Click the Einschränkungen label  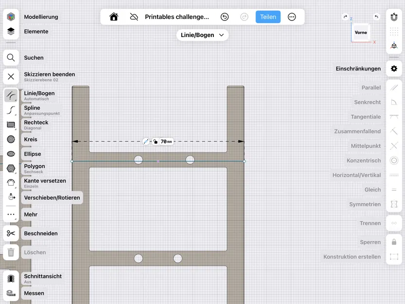(358, 69)
